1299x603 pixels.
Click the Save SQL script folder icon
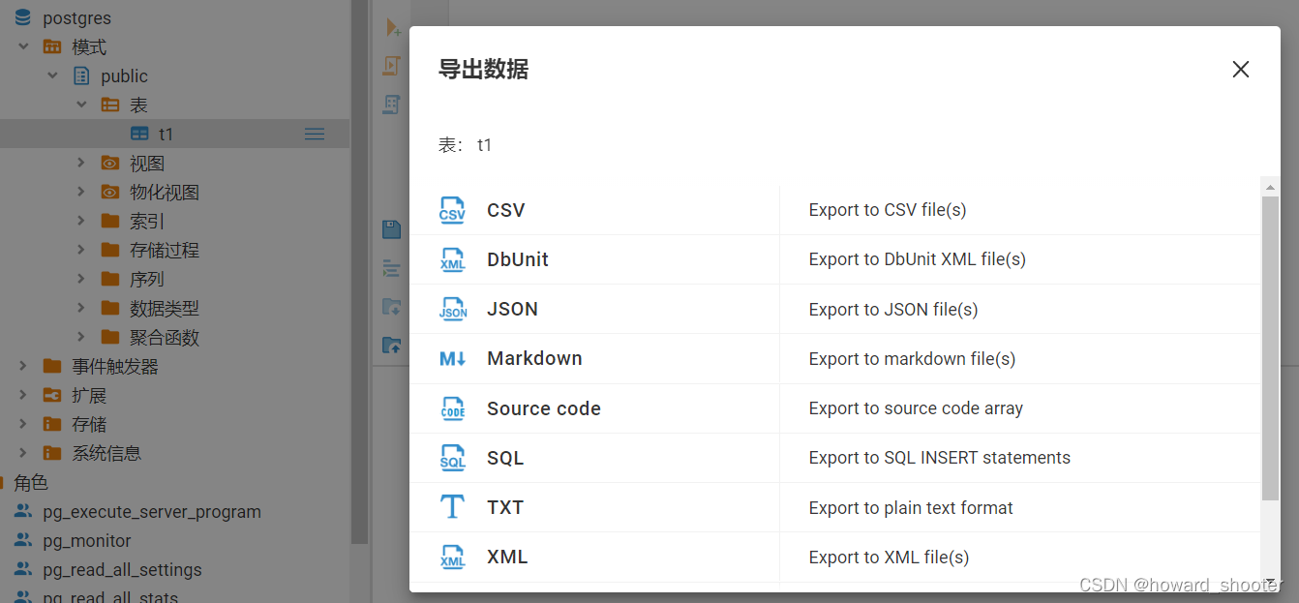pos(391,346)
